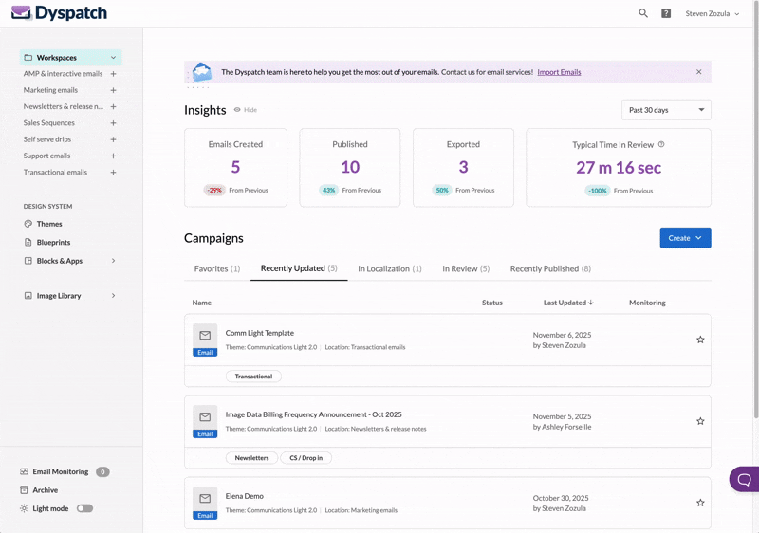
Task: Open AMP & interactive emails workspace
Action: point(63,74)
